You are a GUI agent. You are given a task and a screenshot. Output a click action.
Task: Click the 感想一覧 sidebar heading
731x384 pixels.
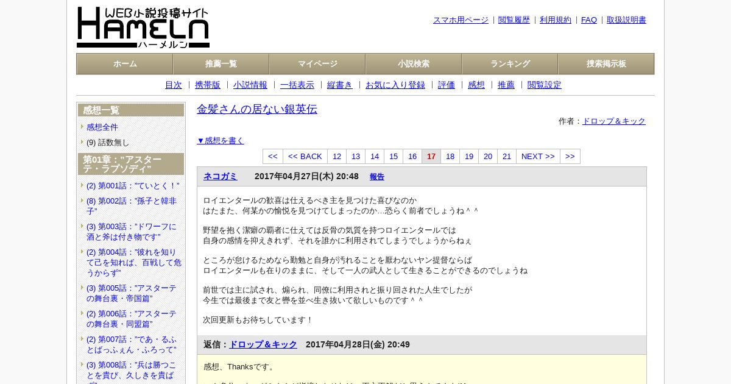pyautogui.click(x=131, y=110)
